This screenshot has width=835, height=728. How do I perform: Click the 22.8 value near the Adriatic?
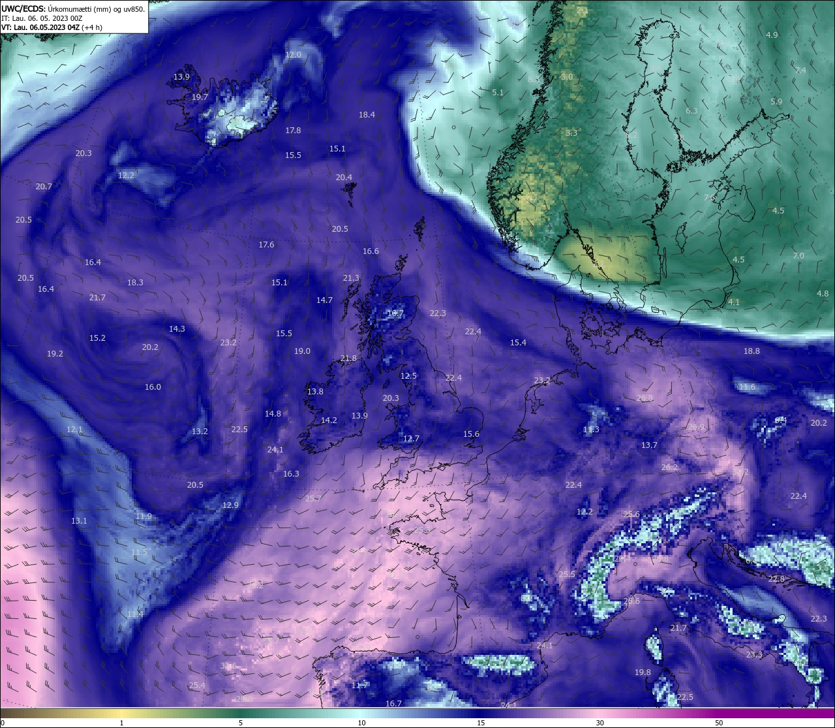tap(776, 579)
